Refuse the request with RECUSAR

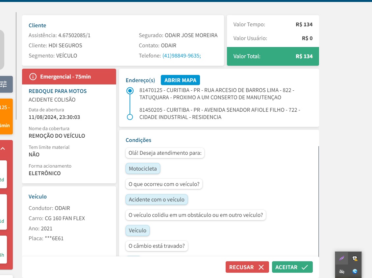pyautogui.click(x=247, y=267)
